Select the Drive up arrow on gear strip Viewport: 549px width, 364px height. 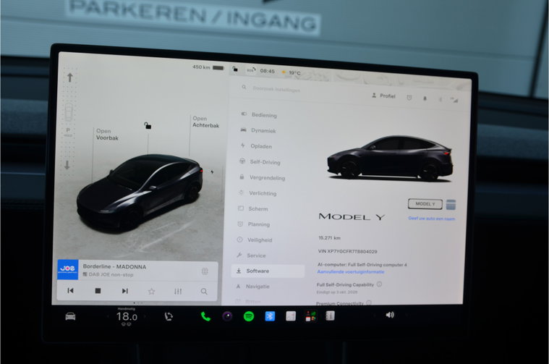pyautogui.click(x=70, y=77)
